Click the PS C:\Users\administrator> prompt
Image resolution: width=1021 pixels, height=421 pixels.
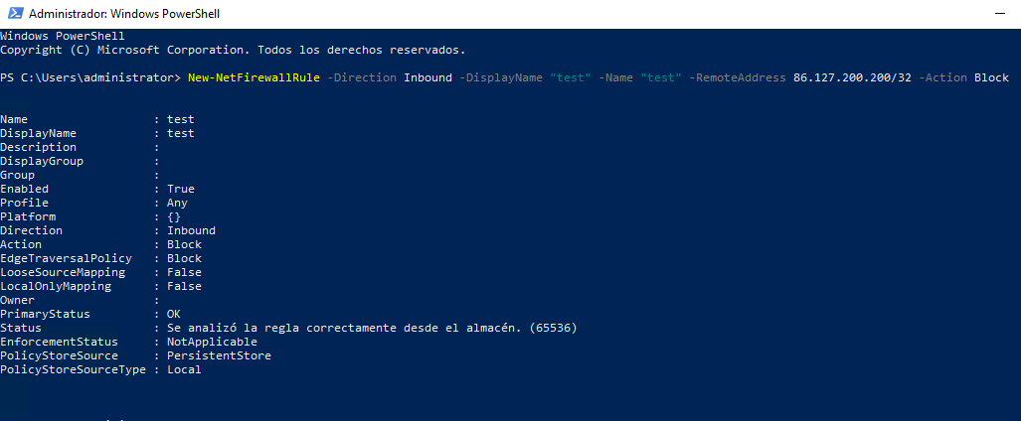(90, 77)
